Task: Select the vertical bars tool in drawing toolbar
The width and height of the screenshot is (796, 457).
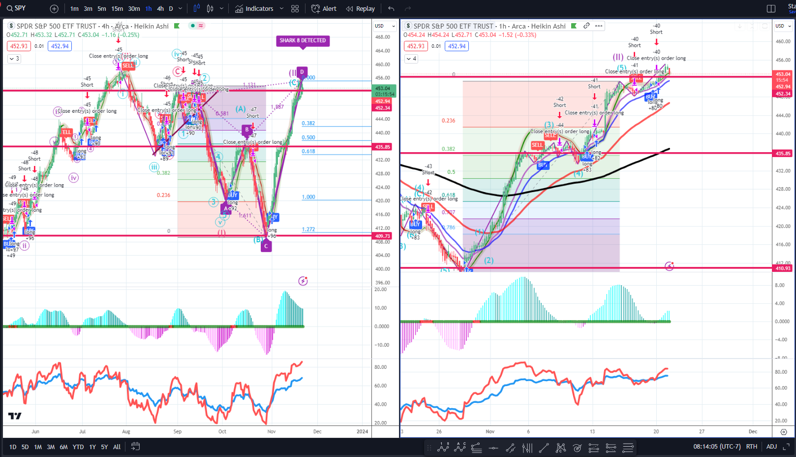Action: [527, 448]
